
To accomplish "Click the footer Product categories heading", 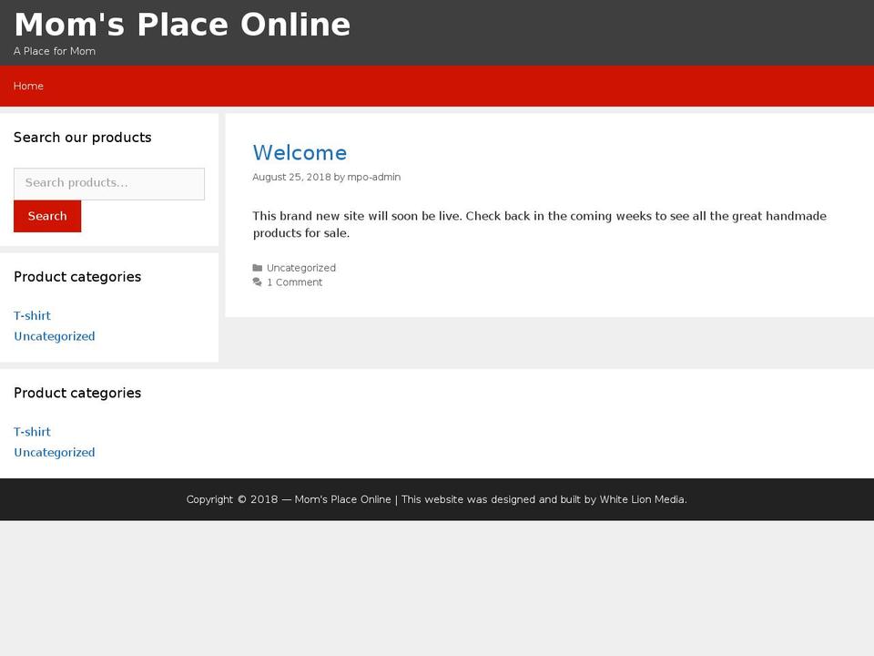I will coord(77,393).
